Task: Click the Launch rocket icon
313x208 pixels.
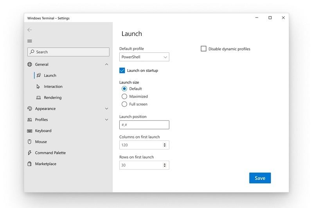Action: tap(38, 75)
